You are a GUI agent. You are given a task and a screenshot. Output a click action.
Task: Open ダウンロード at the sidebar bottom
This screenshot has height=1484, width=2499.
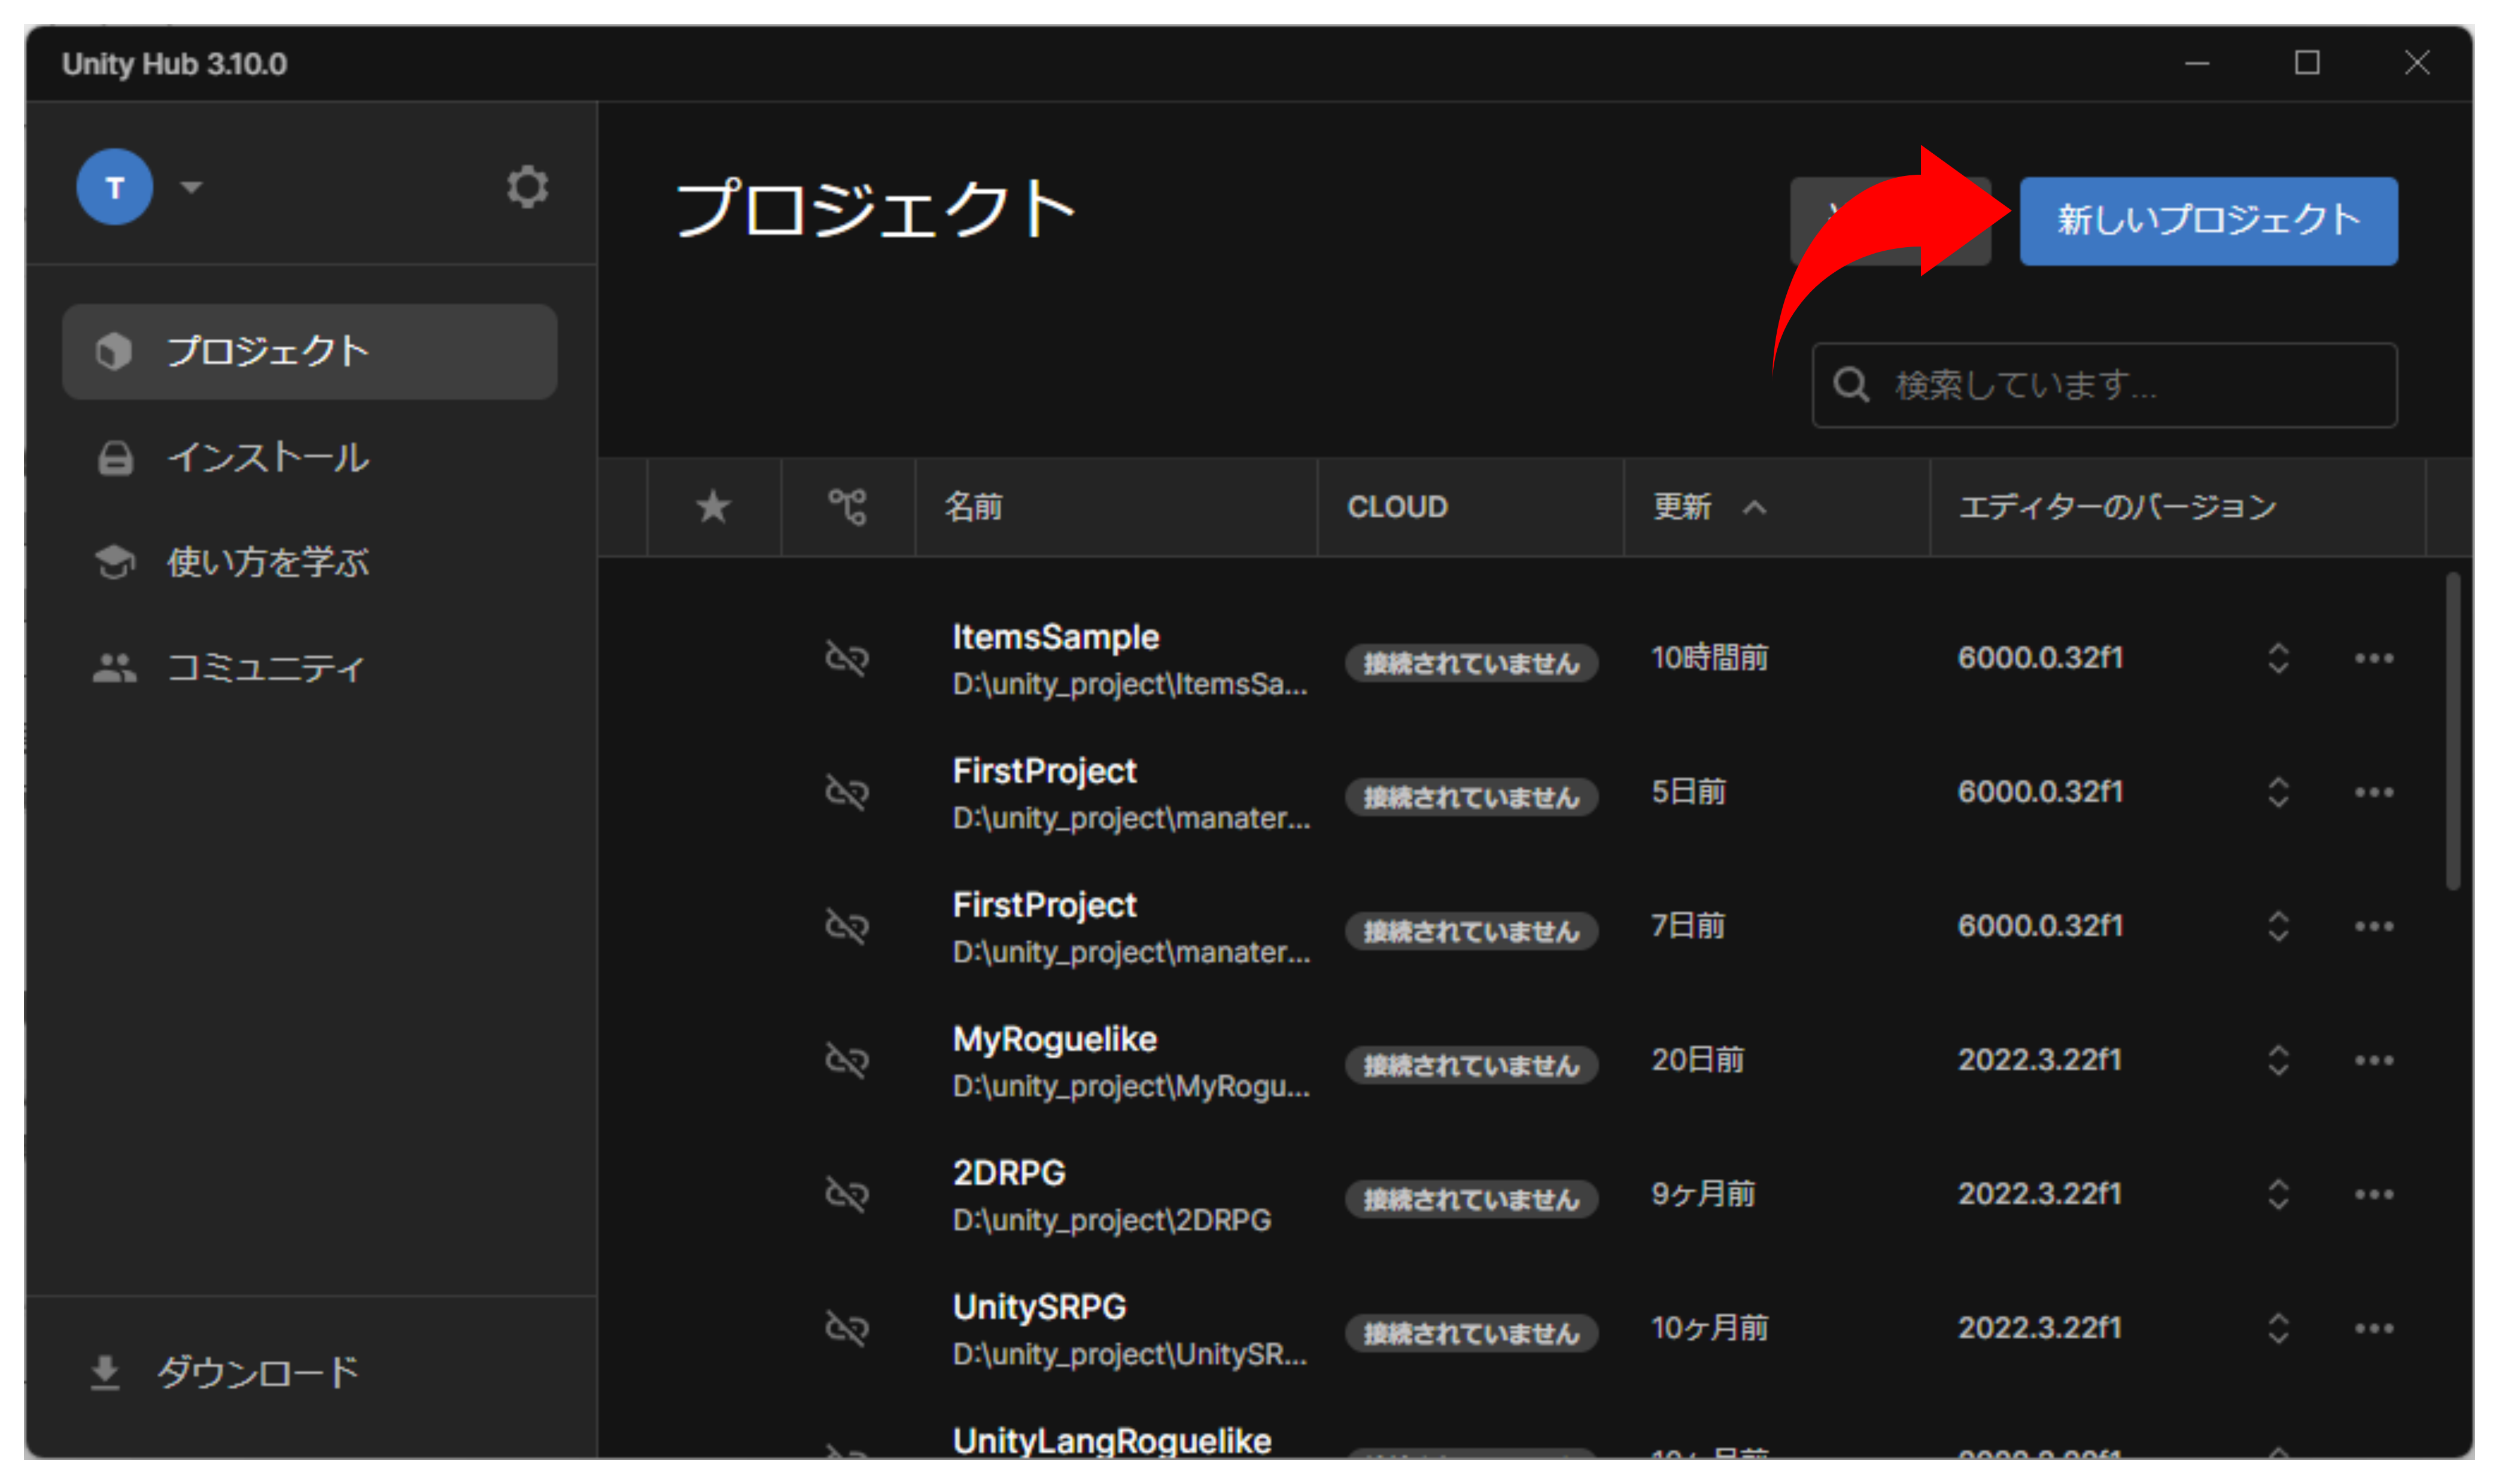point(256,1372)
